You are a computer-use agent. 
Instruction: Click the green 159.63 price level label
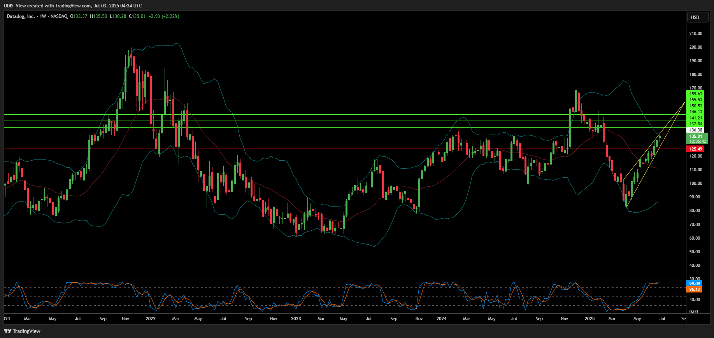tap(695, 94)
